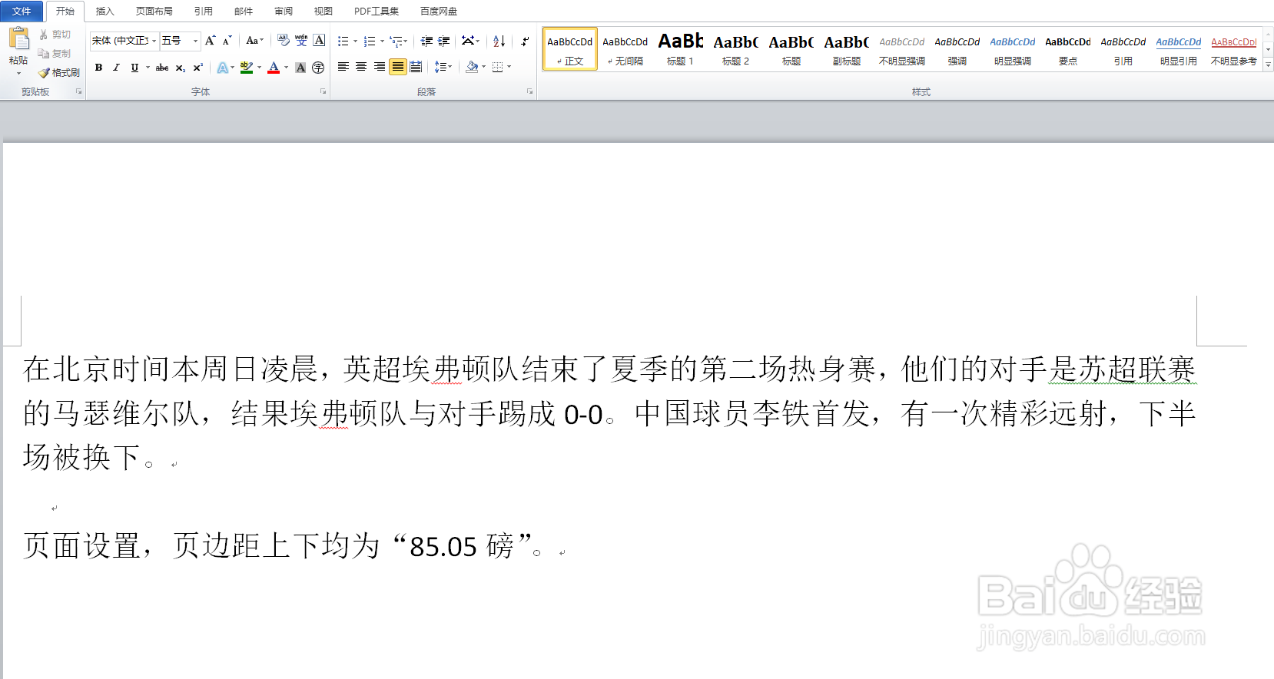Apply the 无间隔 style

pos(625,49)
